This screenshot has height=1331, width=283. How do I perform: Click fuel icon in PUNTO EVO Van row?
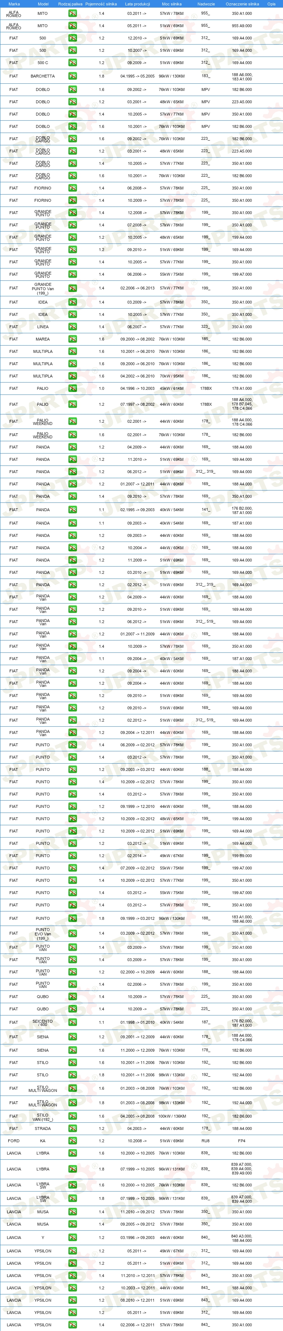pos(73,933)
